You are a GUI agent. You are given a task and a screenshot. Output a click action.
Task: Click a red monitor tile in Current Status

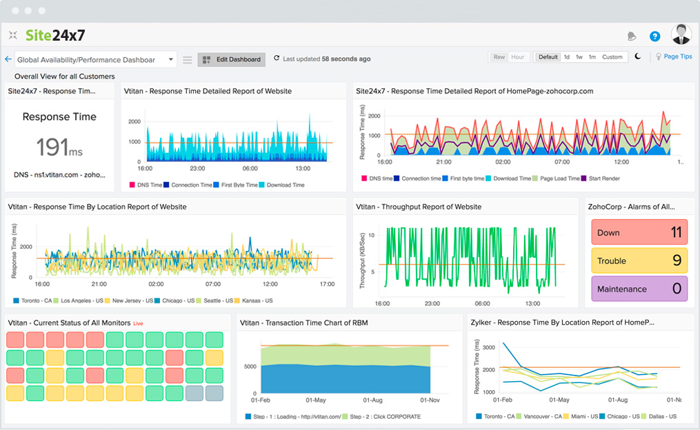click(x=14, y=340)
